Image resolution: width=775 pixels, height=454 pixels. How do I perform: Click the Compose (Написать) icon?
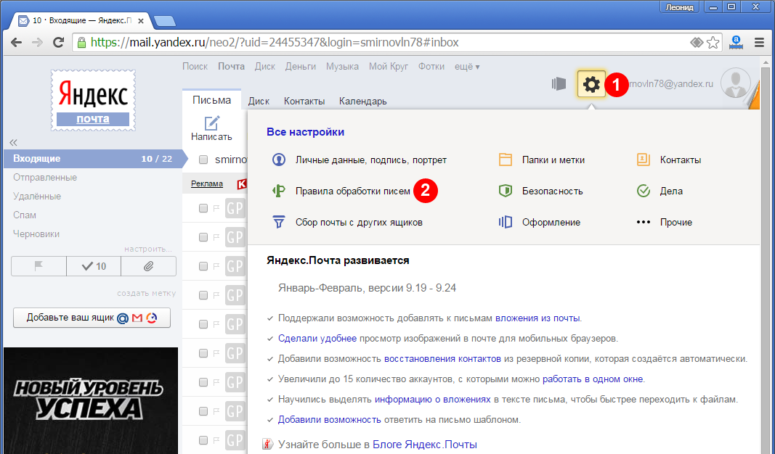(211, 123)
